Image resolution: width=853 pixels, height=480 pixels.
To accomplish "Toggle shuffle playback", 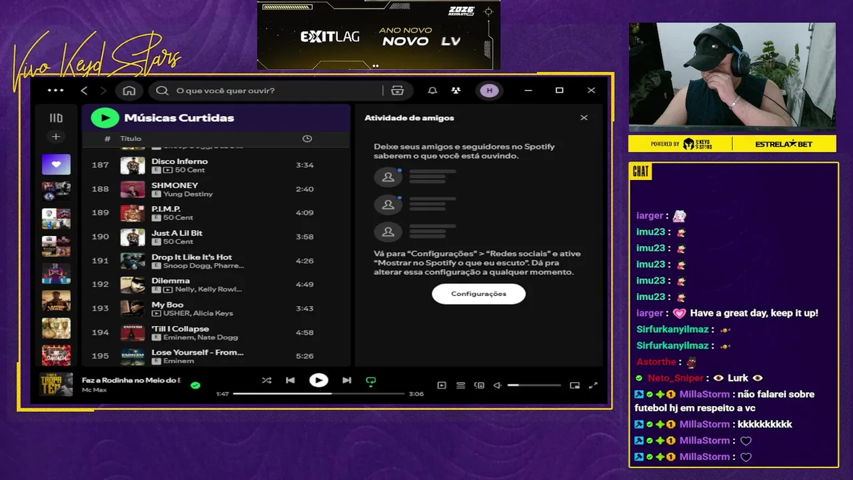I will coord(267,381).
